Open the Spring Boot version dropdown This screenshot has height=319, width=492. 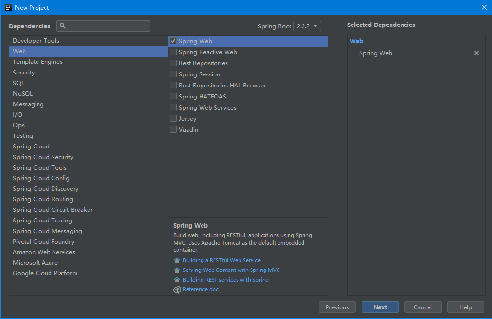[307, 26]
